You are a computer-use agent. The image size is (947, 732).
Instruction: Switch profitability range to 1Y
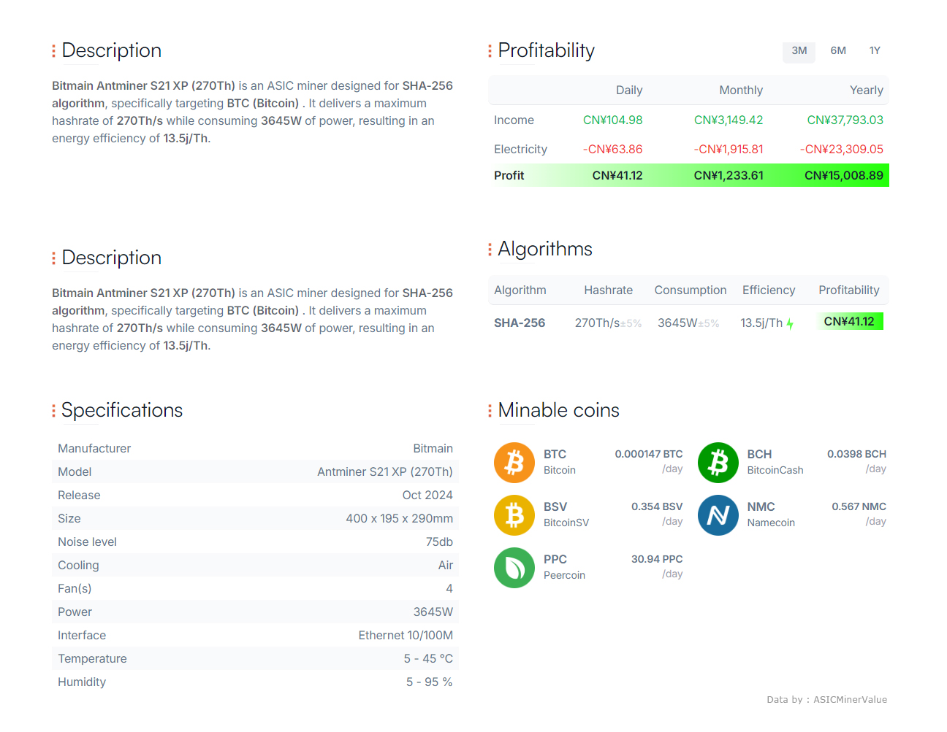(875, 51)
